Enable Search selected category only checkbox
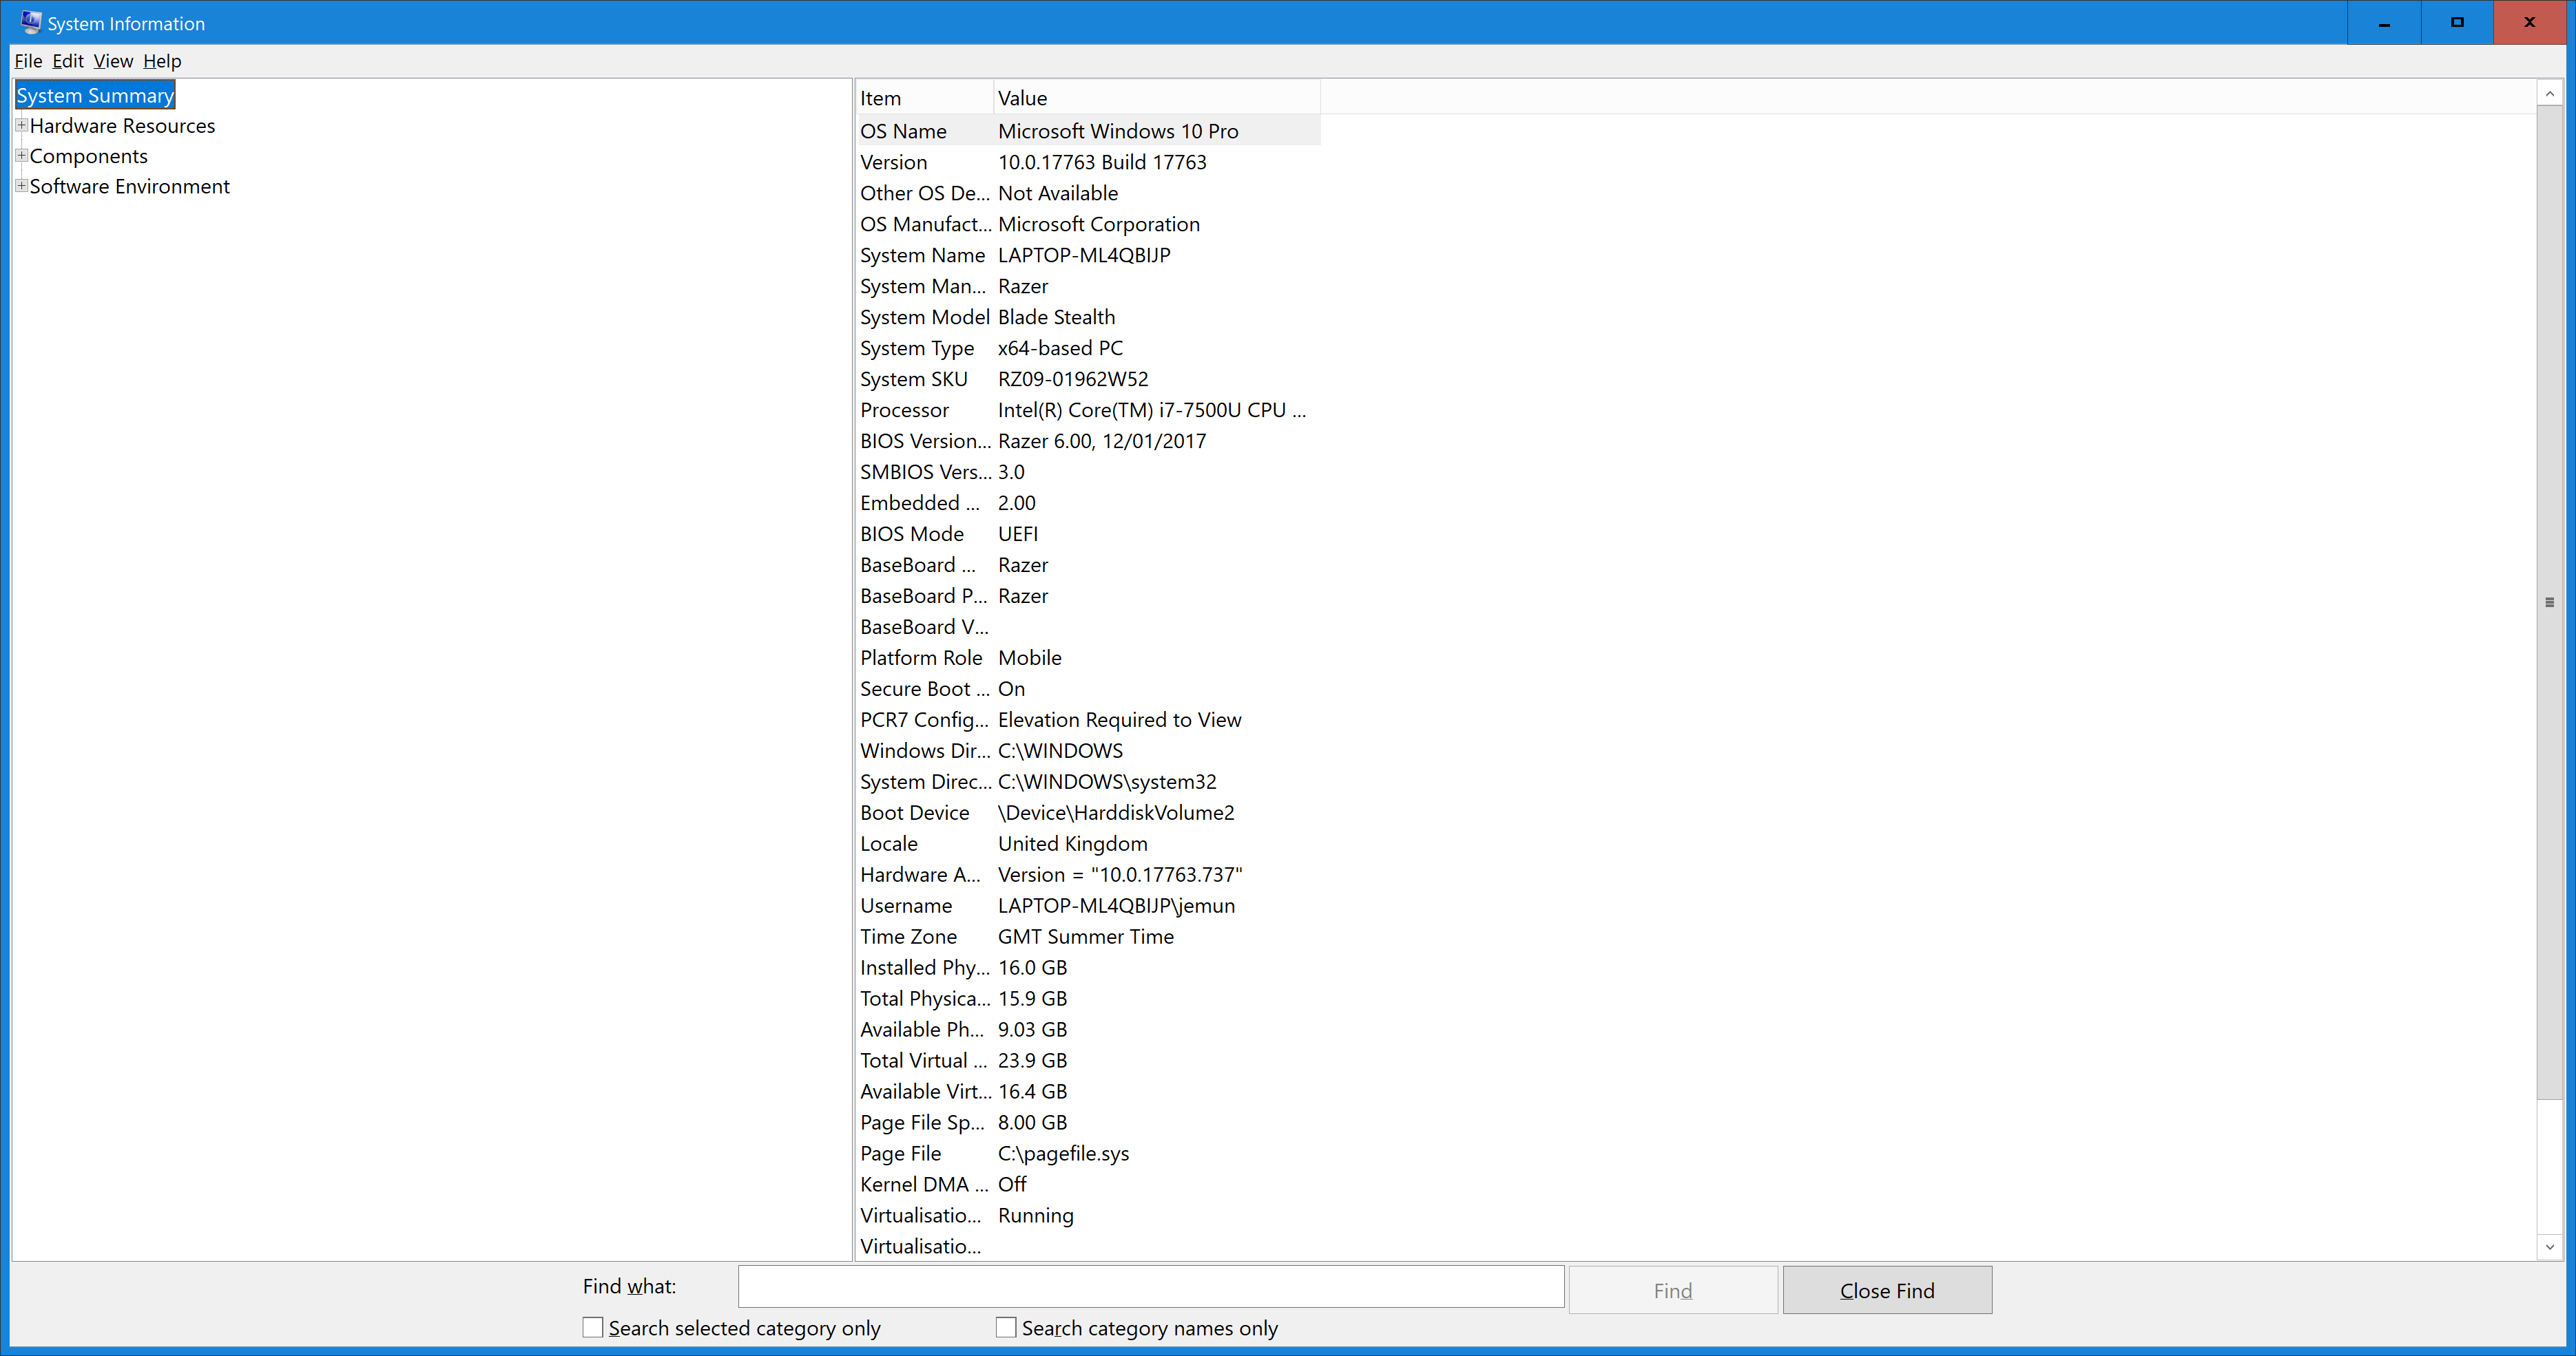The image size is (2576, 1356). [593, 1327]
